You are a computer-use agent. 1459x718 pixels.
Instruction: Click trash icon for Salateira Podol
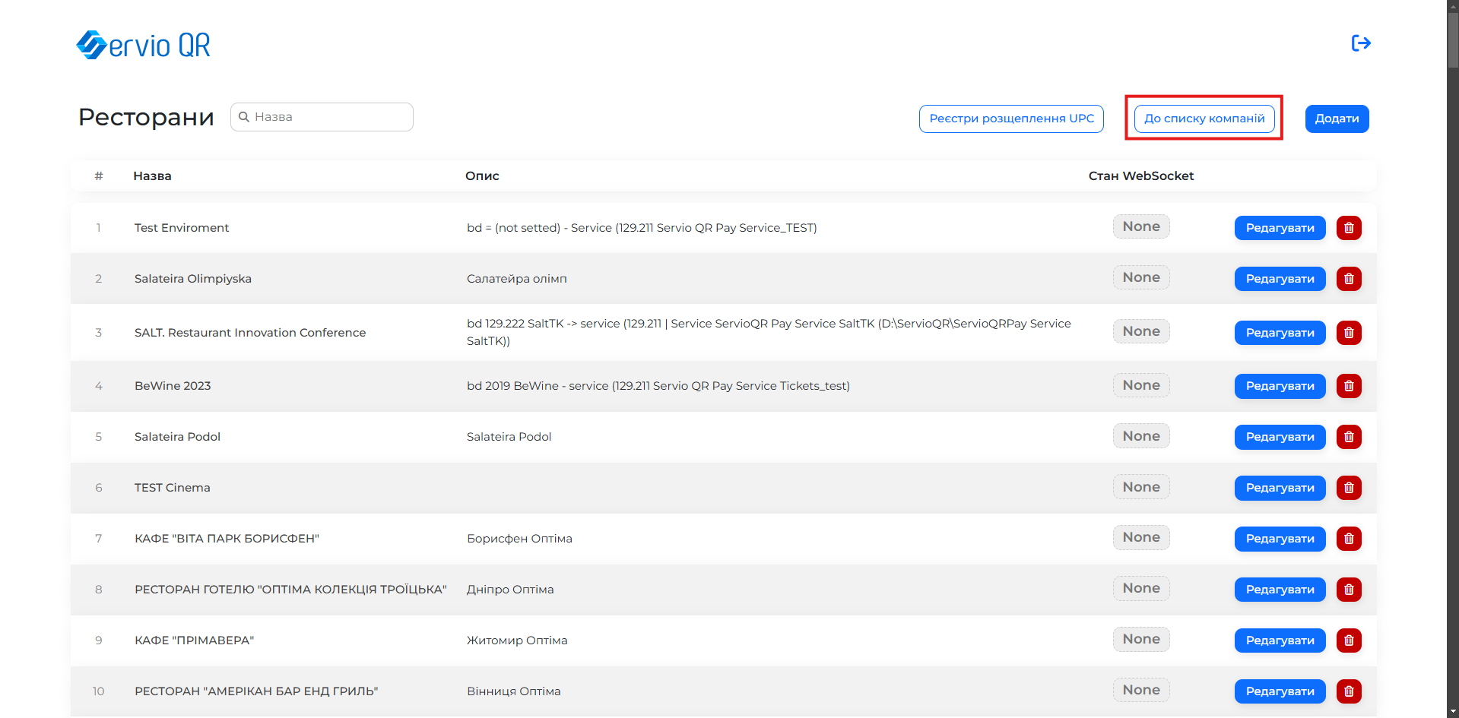(1348, 437)
